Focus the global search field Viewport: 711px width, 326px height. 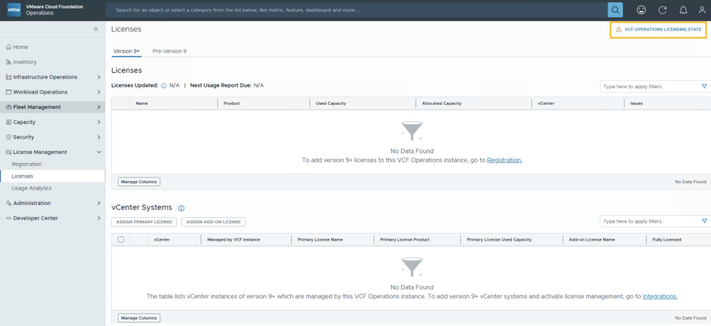[x=356, y=10]
